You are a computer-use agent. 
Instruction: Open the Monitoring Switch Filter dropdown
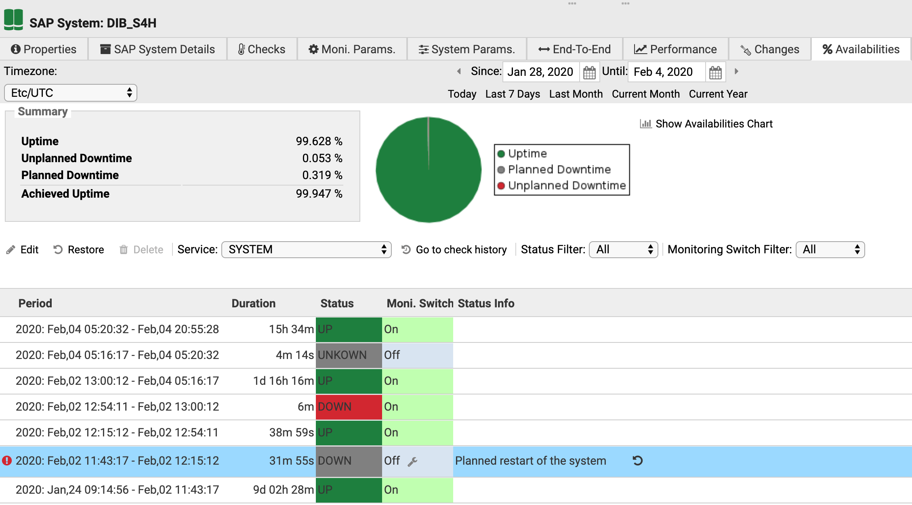[830, 250]
